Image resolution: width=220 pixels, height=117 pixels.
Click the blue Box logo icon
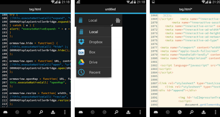tap(81, 52)
